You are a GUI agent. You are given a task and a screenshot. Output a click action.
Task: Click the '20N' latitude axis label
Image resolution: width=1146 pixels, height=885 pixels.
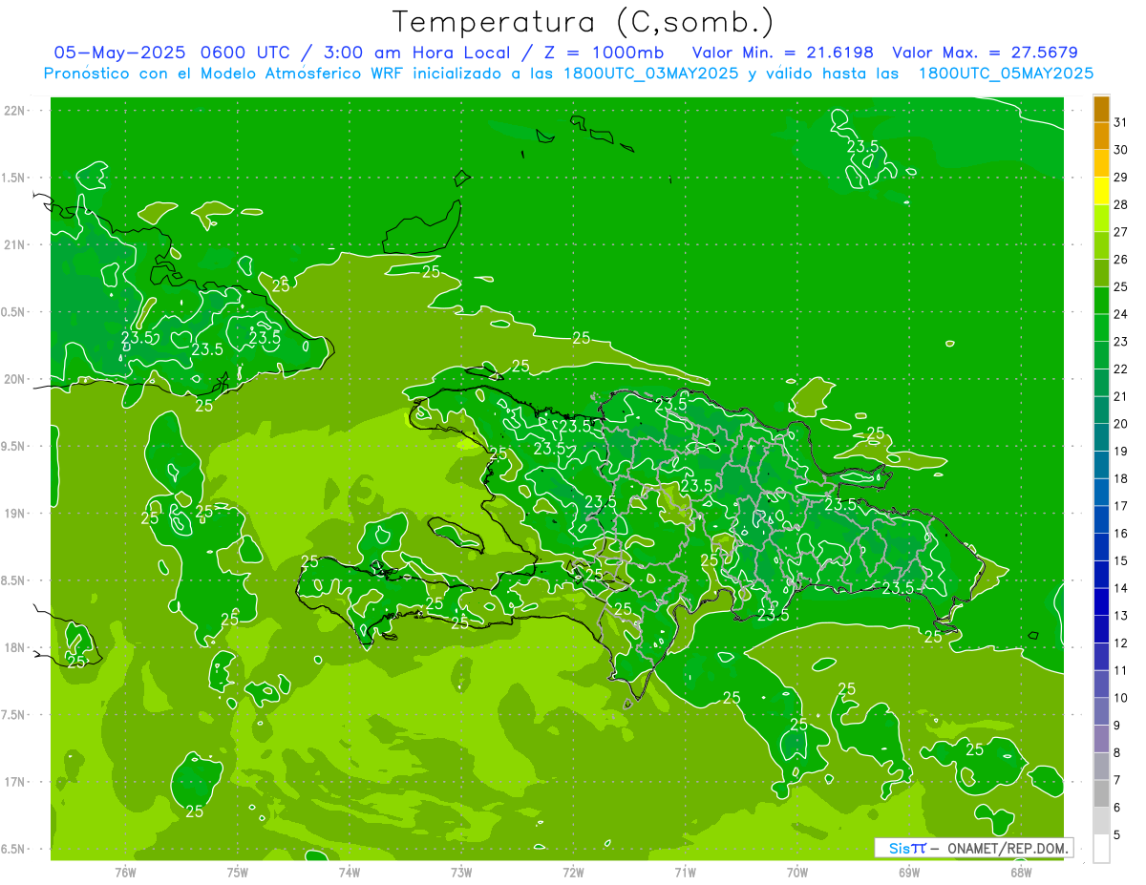click(16, 379)
